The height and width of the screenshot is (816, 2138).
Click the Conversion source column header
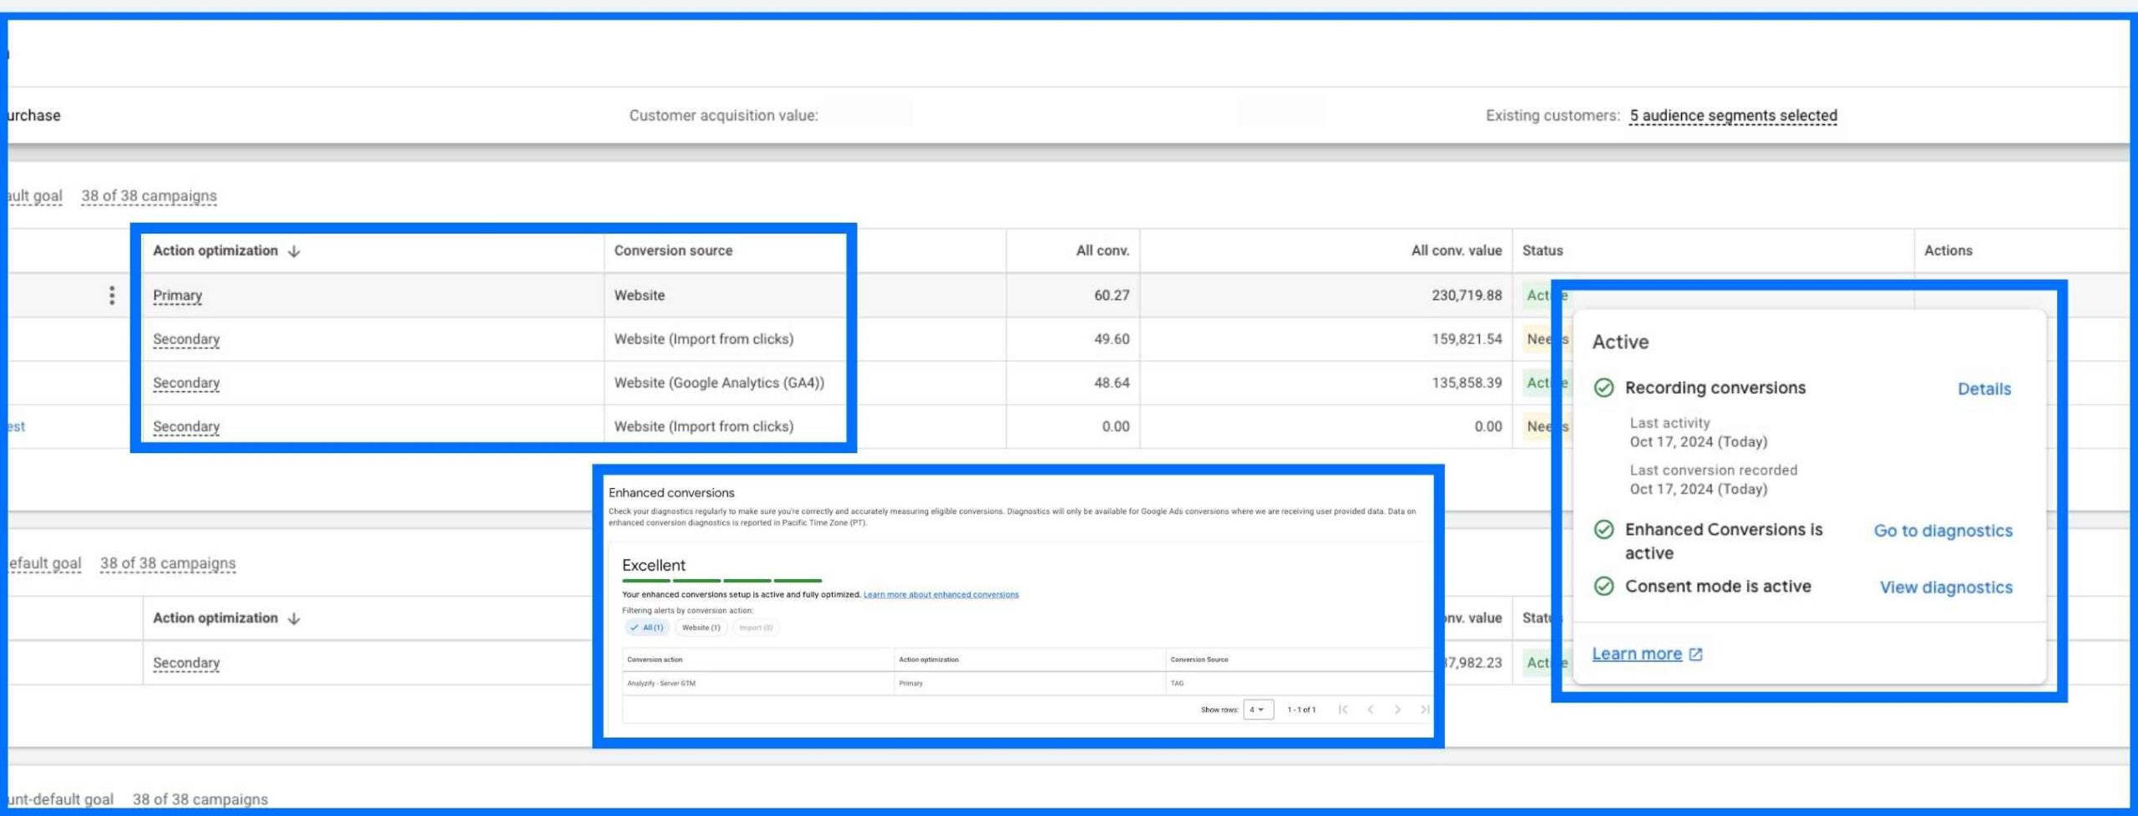coord(673,250)
